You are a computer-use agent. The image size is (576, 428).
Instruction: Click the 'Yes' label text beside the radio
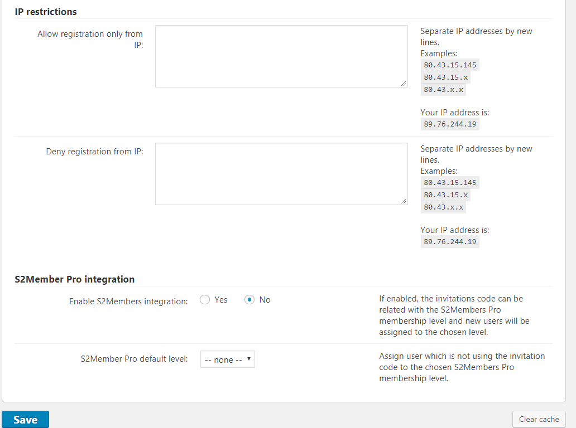pos(221,300)
